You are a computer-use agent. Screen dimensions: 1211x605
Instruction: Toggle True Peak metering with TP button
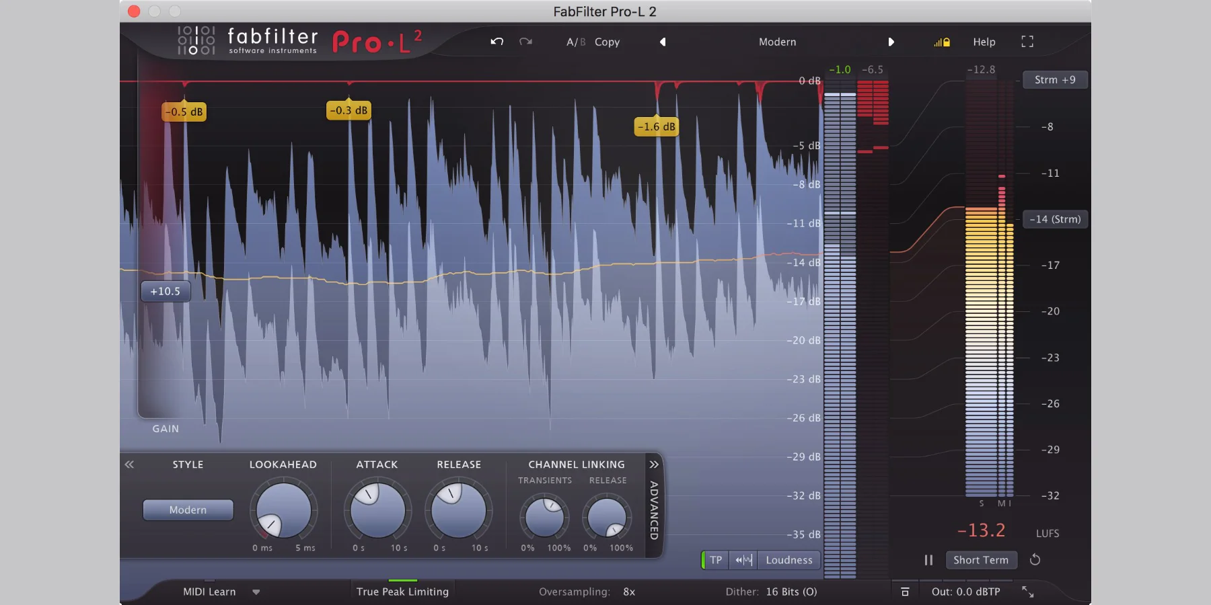[715, 560]
